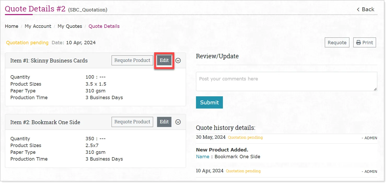Screen dimensions: 387x184
Task: Click the '3.5 x 1.5' product size value
Action: [96, 84]
